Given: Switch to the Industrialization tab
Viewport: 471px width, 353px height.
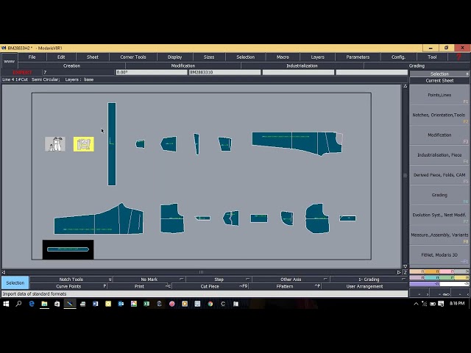Looking at the screenshot, I should click(302, 65).
